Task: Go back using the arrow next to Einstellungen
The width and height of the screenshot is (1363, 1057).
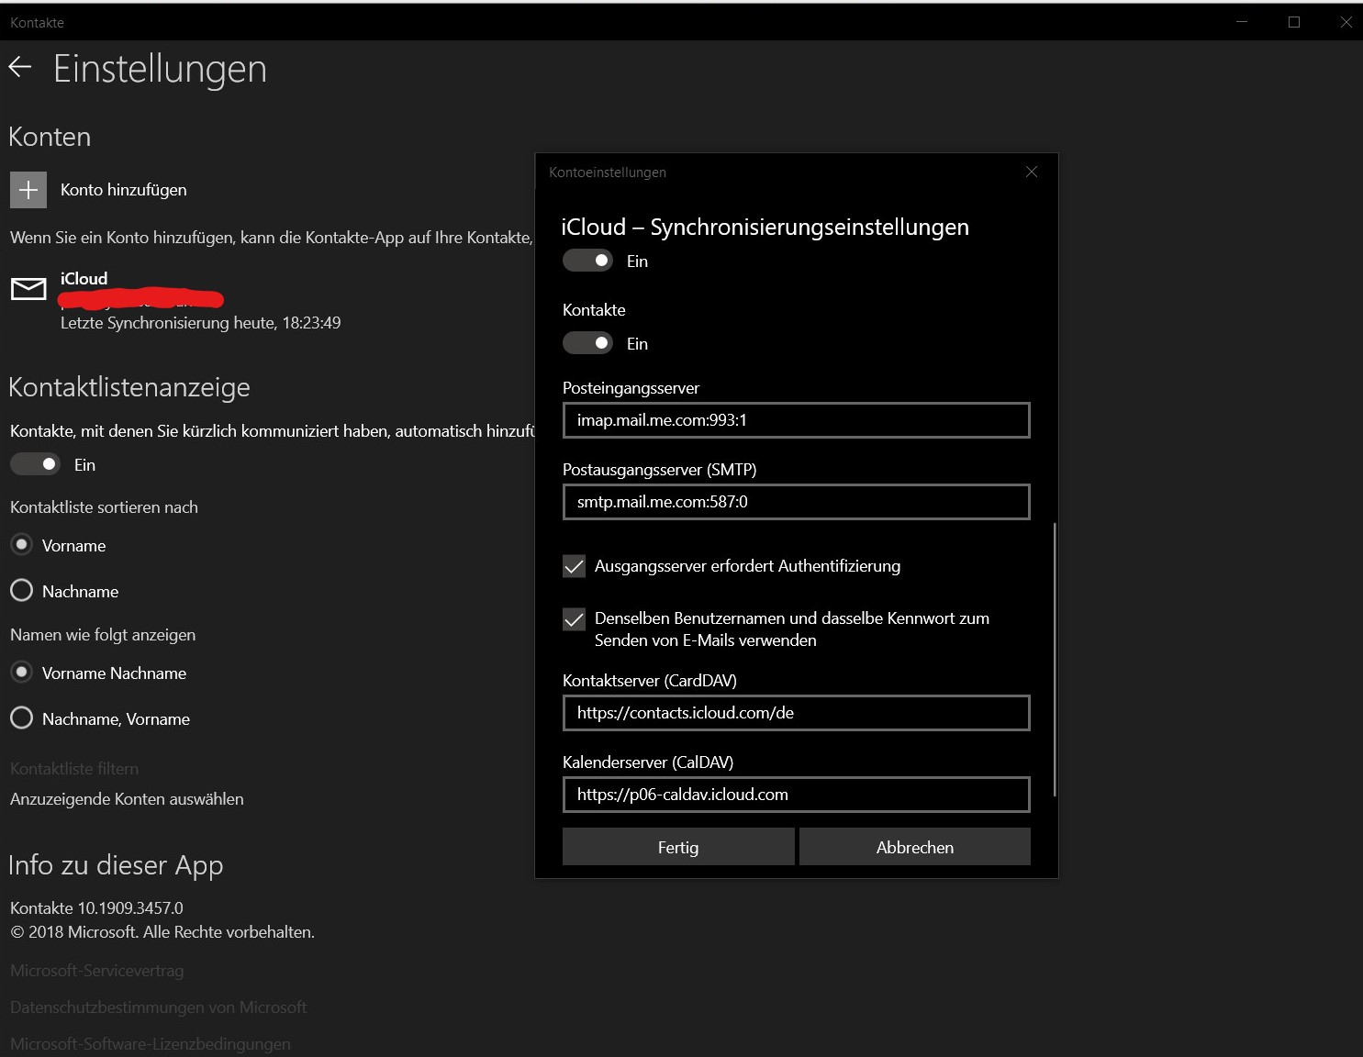Action: tap(20, 67)
